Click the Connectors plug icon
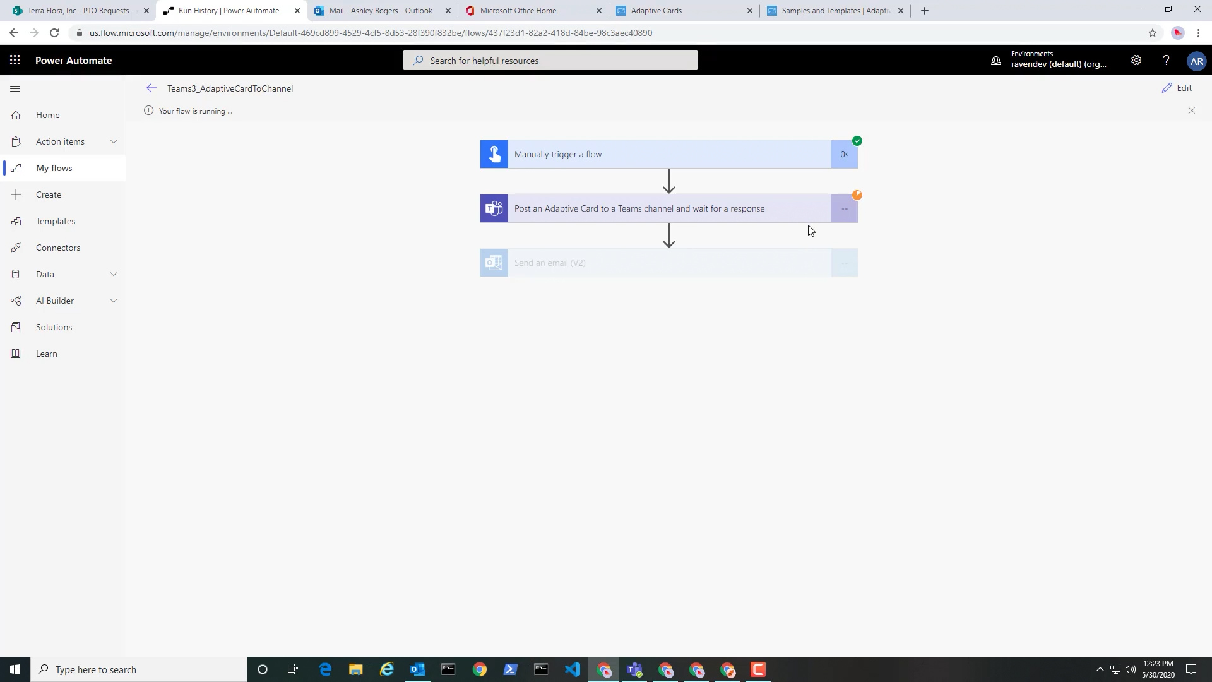This screenshot has height=682, width=1212. click(16, 248)
